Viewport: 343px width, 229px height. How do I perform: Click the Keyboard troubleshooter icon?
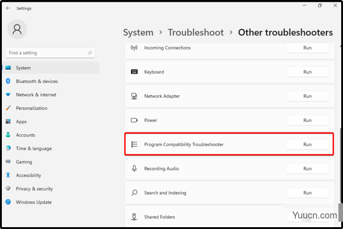pyautogui.click(x=134, y=71)
